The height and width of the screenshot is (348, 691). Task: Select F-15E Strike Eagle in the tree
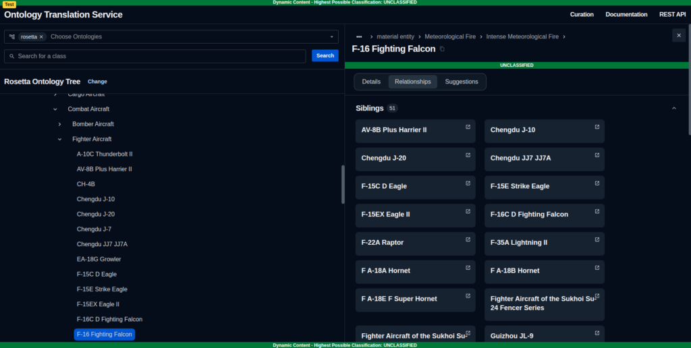[x=102, y=289]
